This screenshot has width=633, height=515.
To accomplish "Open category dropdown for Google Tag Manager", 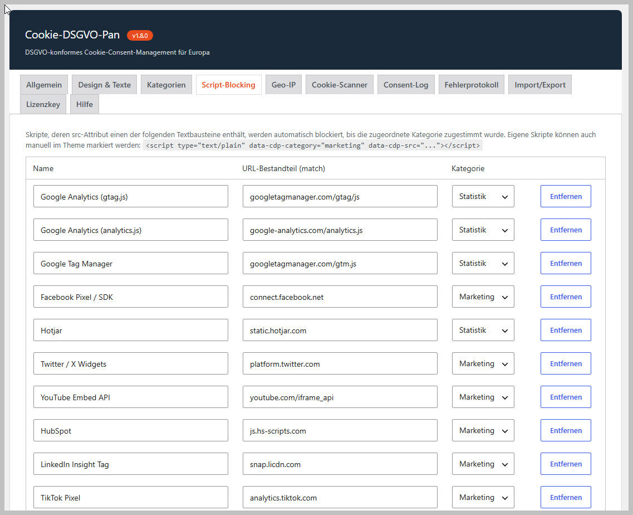I will [483, 263].
